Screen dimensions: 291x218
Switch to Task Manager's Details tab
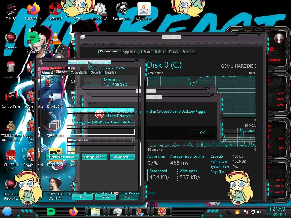(174, 52)
